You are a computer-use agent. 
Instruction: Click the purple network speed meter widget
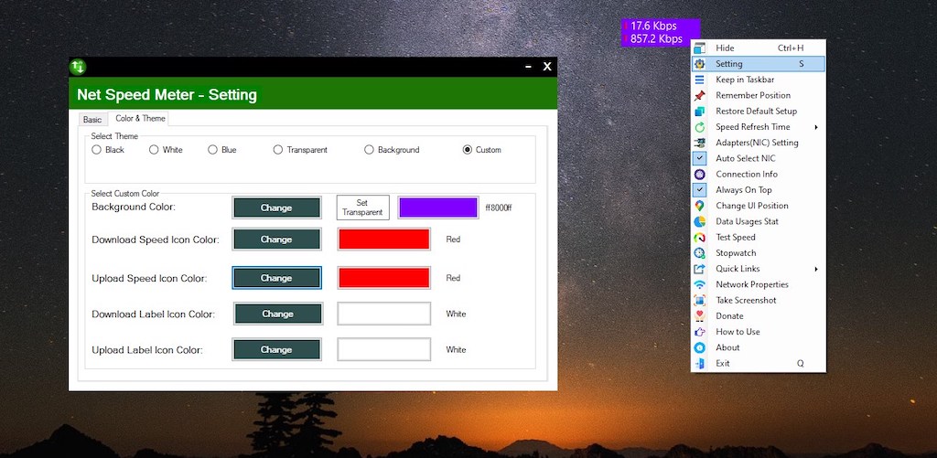click(661, 33)
